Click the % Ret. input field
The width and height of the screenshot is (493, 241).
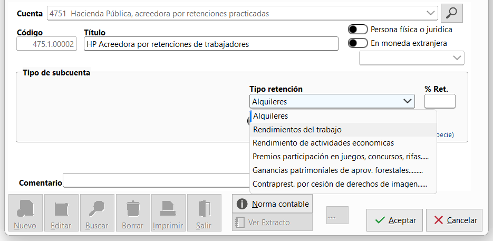coord(439,101)
